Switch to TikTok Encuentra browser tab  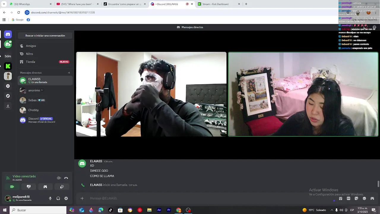(124, 4)
